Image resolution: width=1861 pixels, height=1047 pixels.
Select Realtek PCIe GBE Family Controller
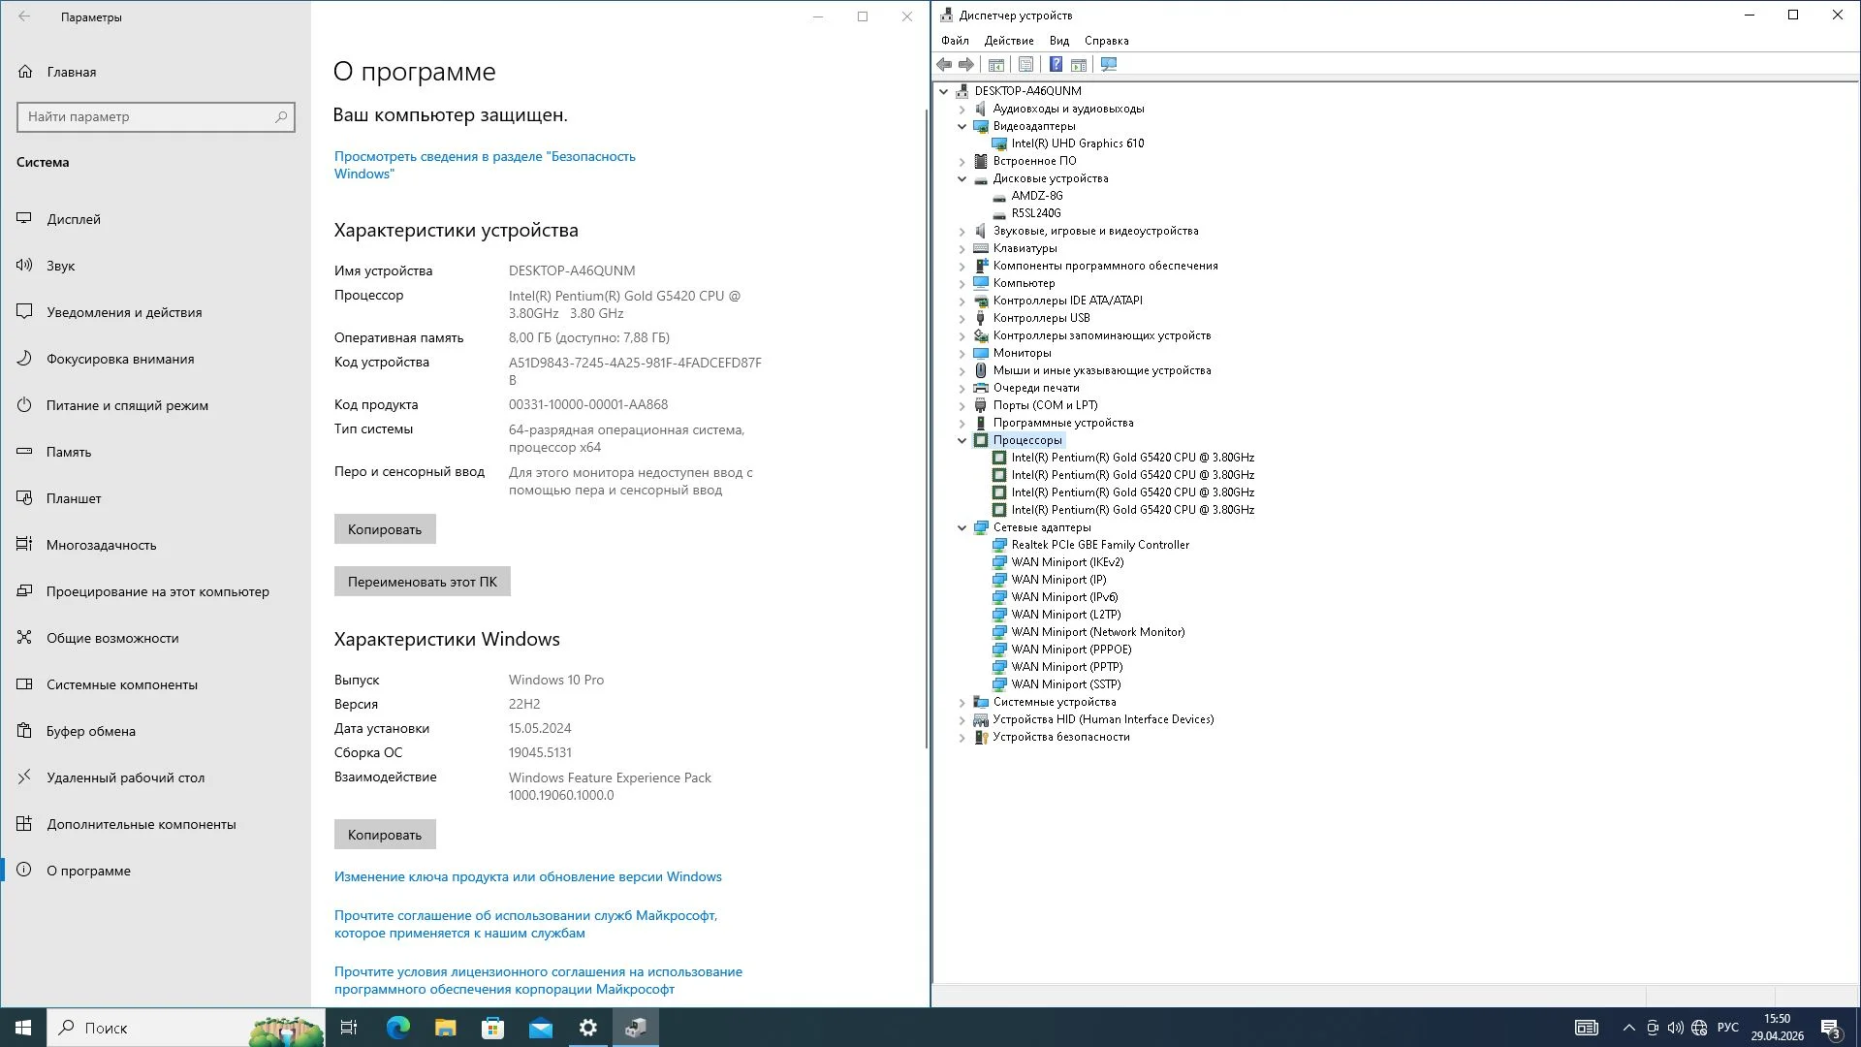pyautogui.click(x=1100, y=545)
